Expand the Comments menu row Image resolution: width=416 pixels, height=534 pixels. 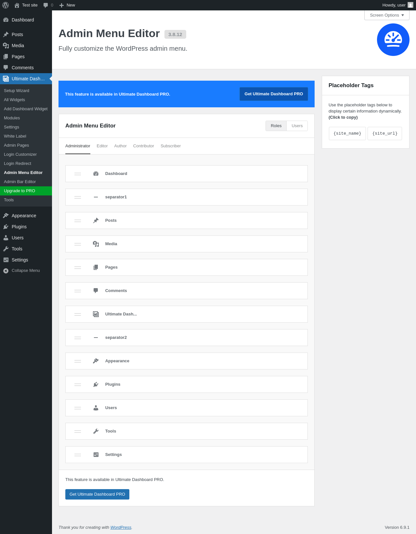point(187,291)
